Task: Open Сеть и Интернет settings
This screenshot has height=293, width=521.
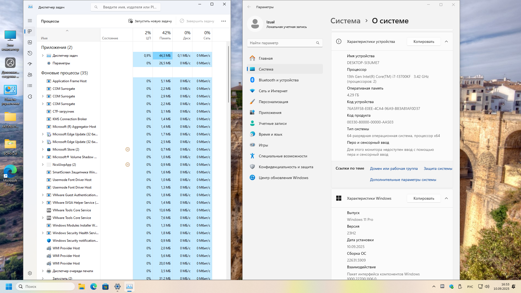Action: click(285, 91)
